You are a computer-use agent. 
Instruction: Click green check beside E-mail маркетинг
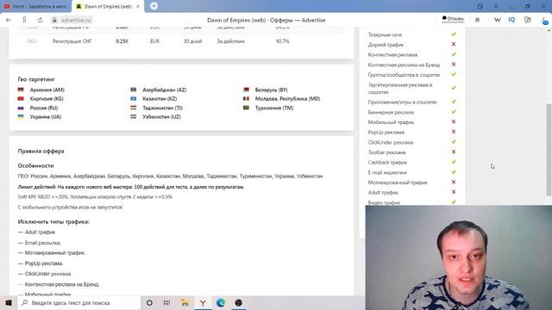pyautogui.click(x=454, y=172)
